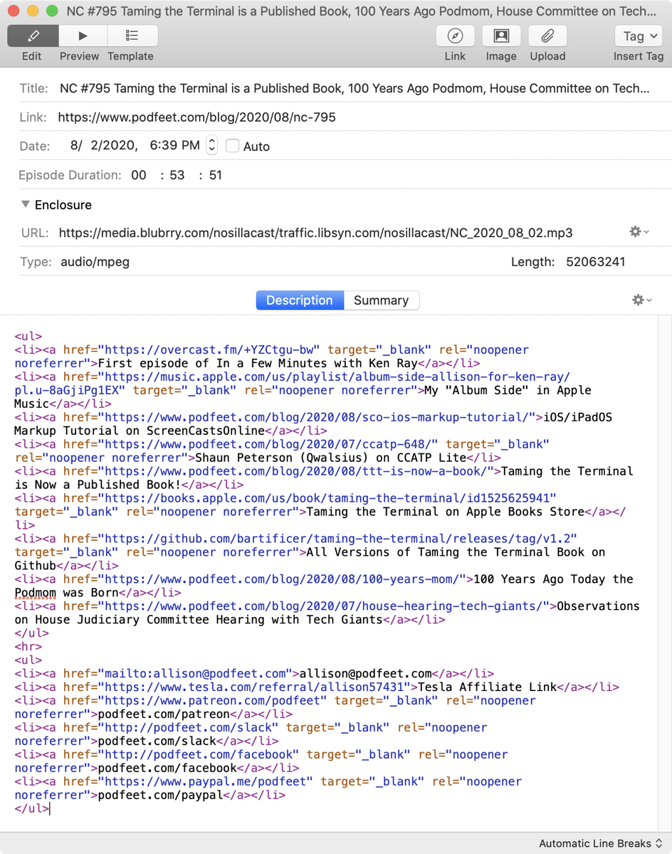Select the enclosure Length value field
672x854 pixels.
pyautogui.click(x=595, y=262)
